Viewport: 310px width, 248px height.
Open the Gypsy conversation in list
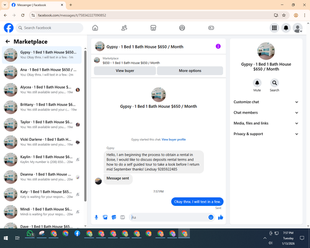point(42,55)
